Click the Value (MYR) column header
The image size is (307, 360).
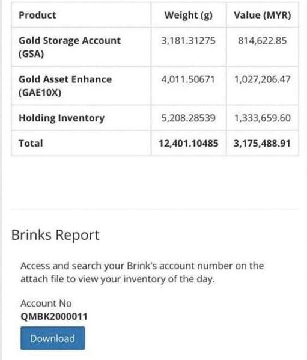(x=263, y=15)
